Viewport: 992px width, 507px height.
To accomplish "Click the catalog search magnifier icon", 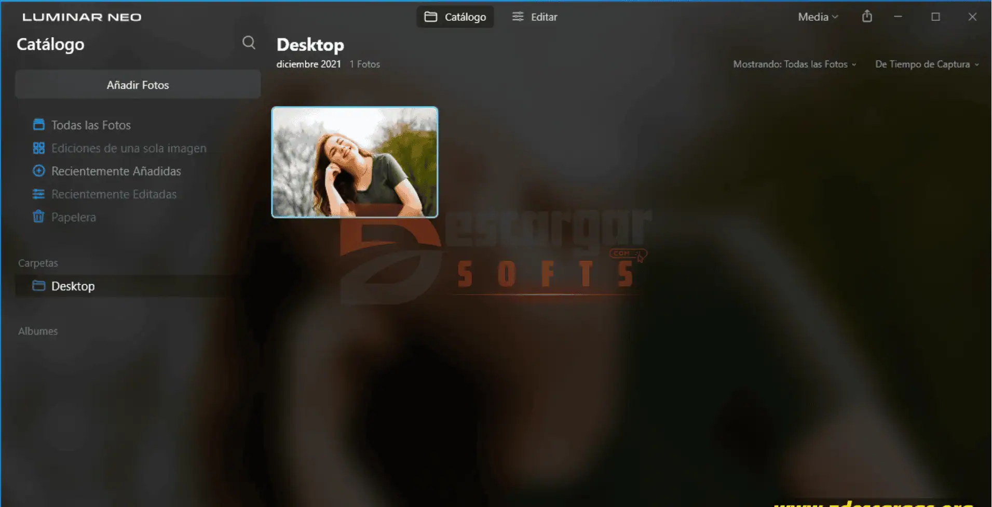I will coord(249,43).
